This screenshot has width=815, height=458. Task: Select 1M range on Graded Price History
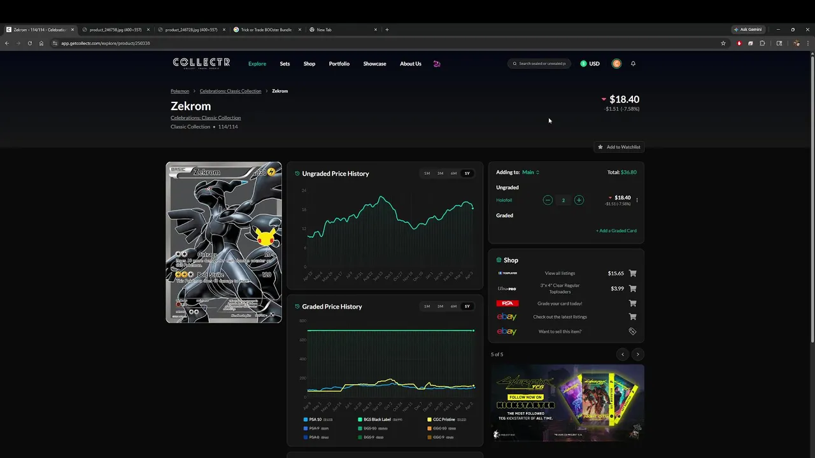tap(427, 307)
